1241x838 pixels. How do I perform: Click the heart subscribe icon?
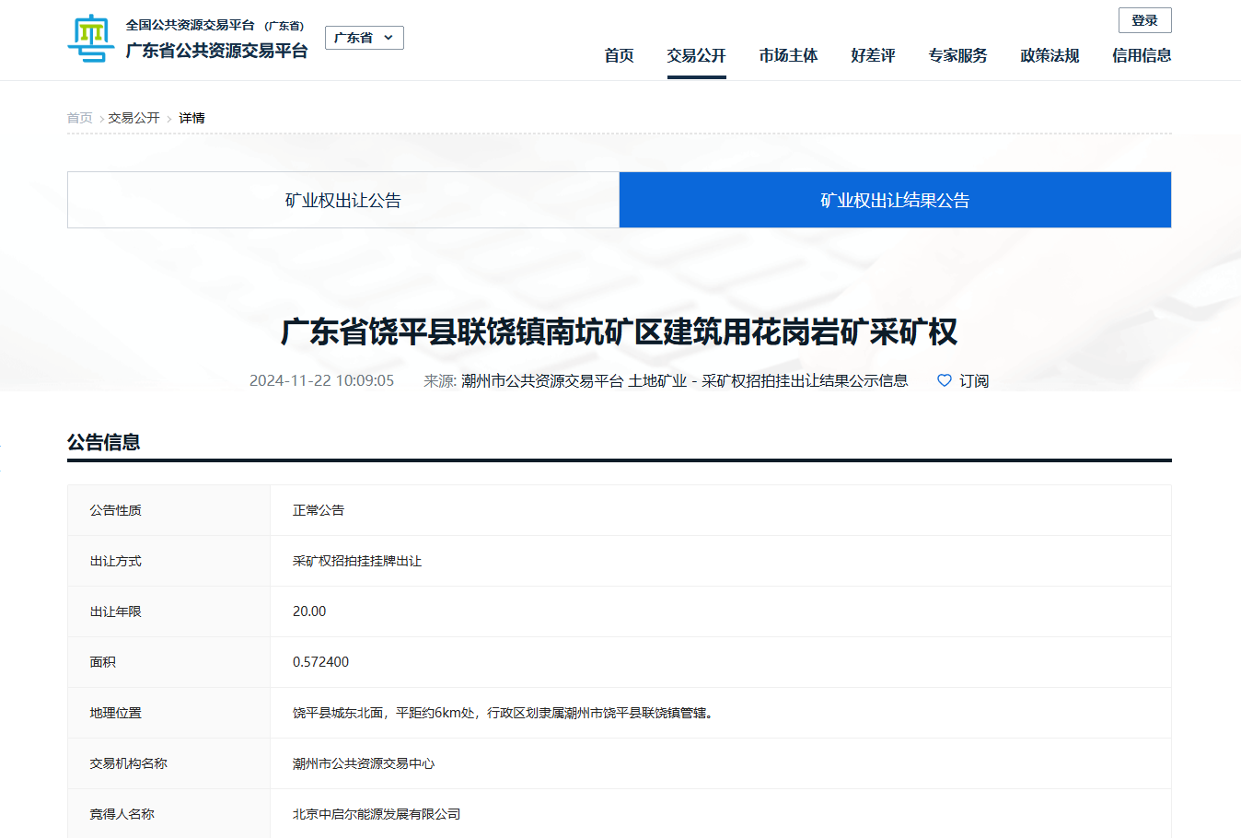coord(944,380)
